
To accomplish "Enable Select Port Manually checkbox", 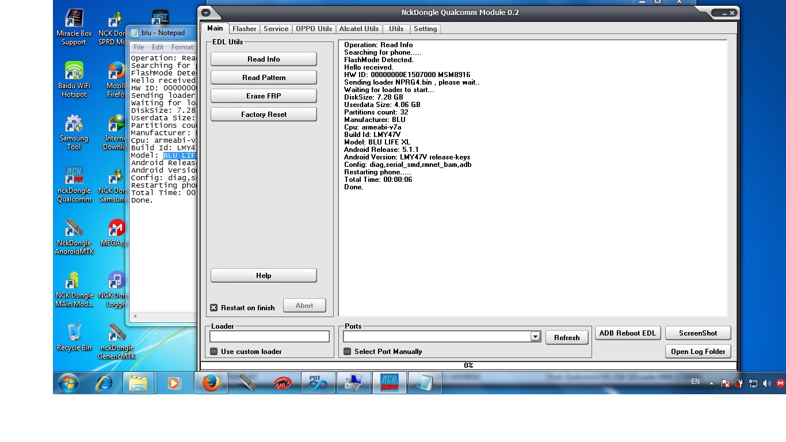I will [x=347, y=352].
